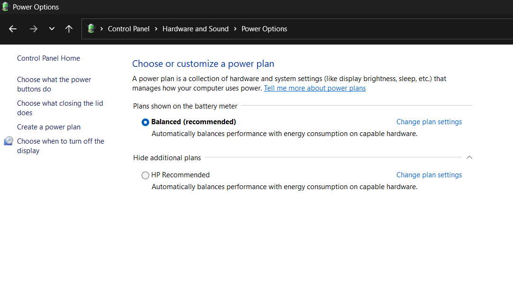Click the Power Options title bar battery icon
Image resolution: width=513 pixels, height=292 pixels.
click(6, 7)
